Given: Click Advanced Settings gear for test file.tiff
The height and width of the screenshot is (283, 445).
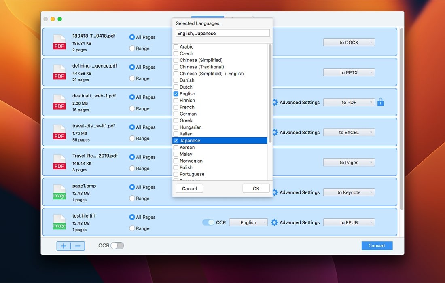Looking at the screenshot, I should click(274, 222).
